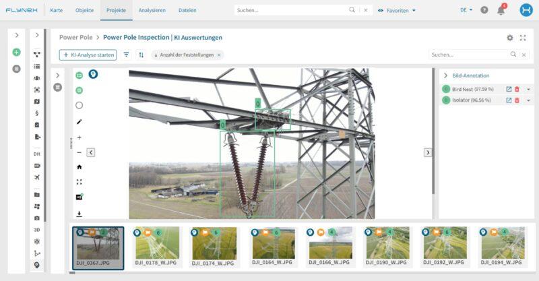Image resolution: width=539 pixels, height=281 pixels.
Task: Expand the Bird Nest annotation options
Action: (x=528, y=90)
